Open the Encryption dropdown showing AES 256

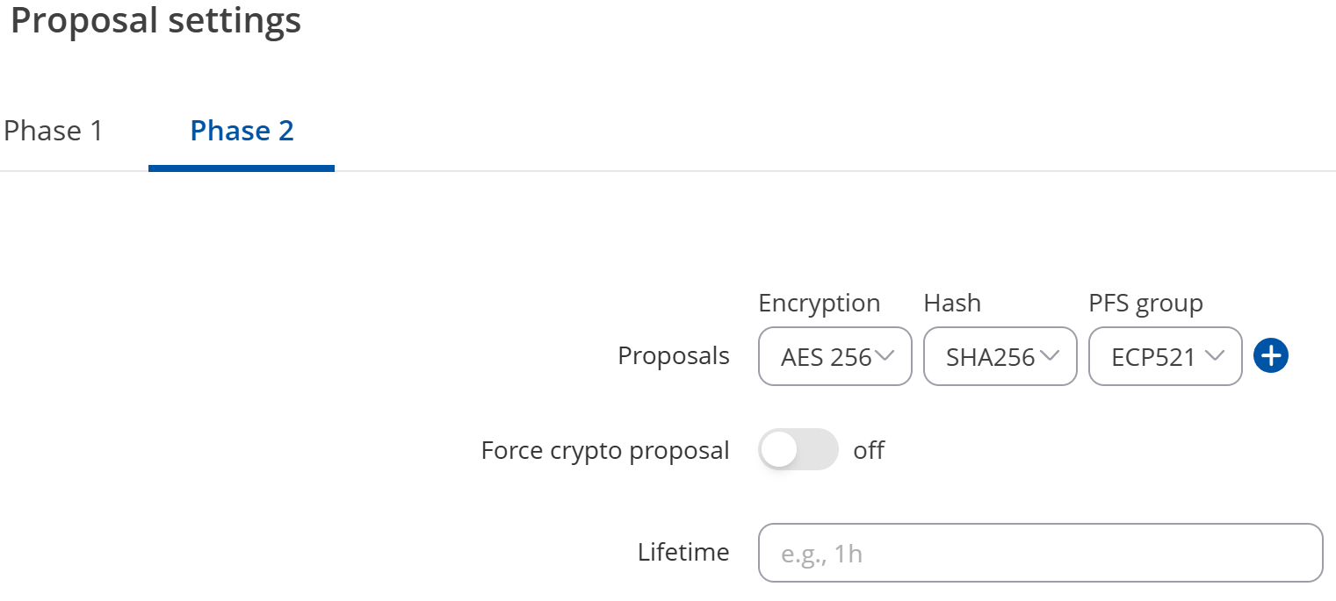[834, 355]
